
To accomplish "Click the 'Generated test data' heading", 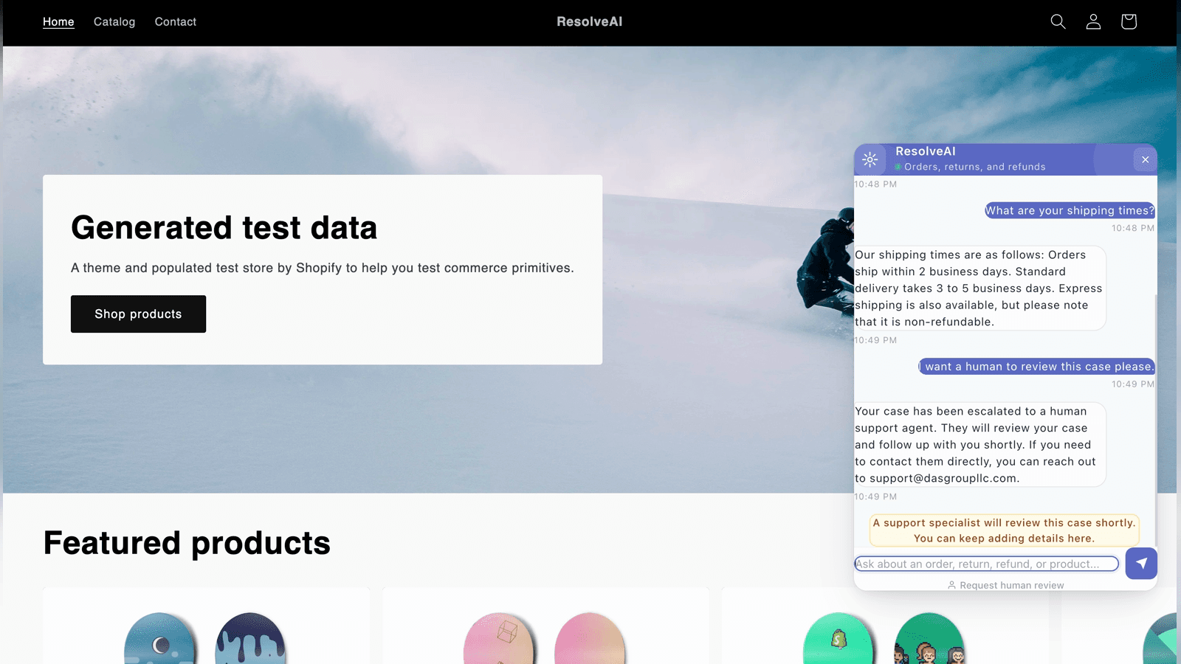I will coord(224,227).
